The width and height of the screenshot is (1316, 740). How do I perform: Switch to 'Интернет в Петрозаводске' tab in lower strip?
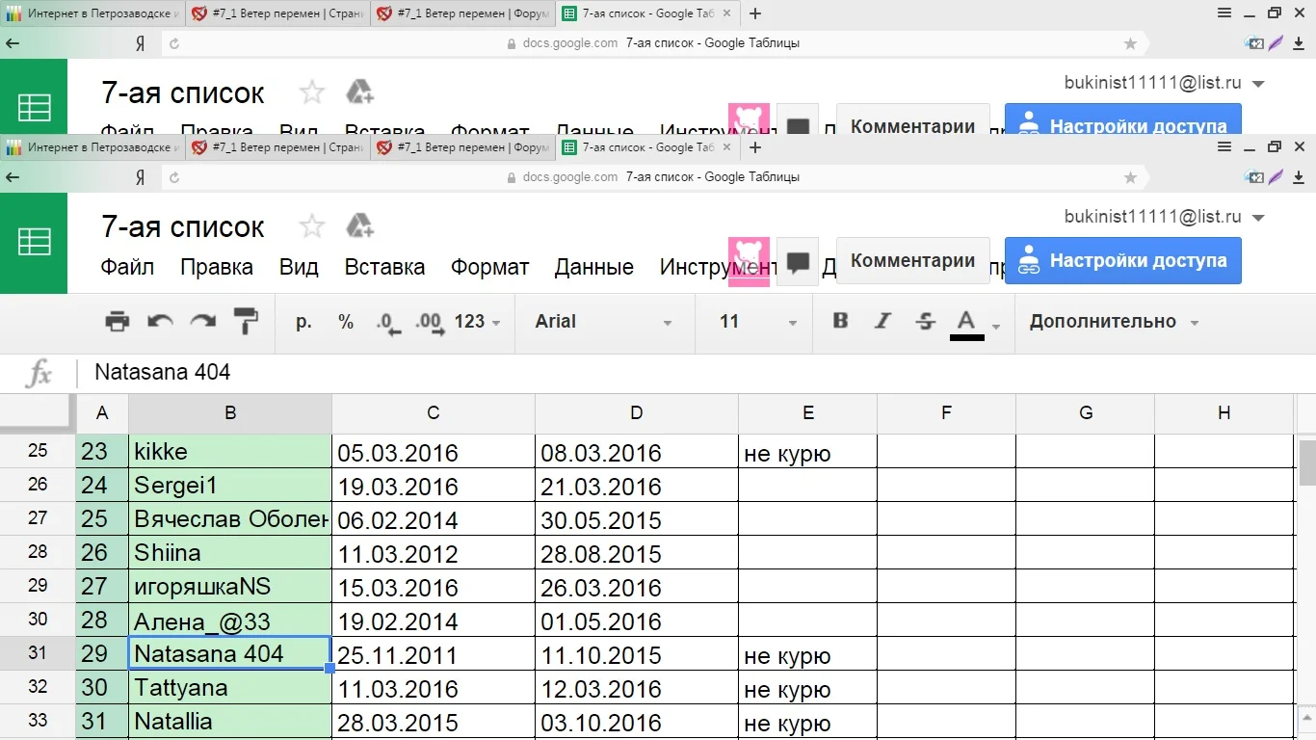(92, 147)
